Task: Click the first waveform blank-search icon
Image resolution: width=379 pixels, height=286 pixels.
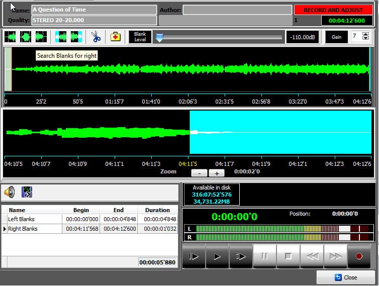Action: click(10, 37)
